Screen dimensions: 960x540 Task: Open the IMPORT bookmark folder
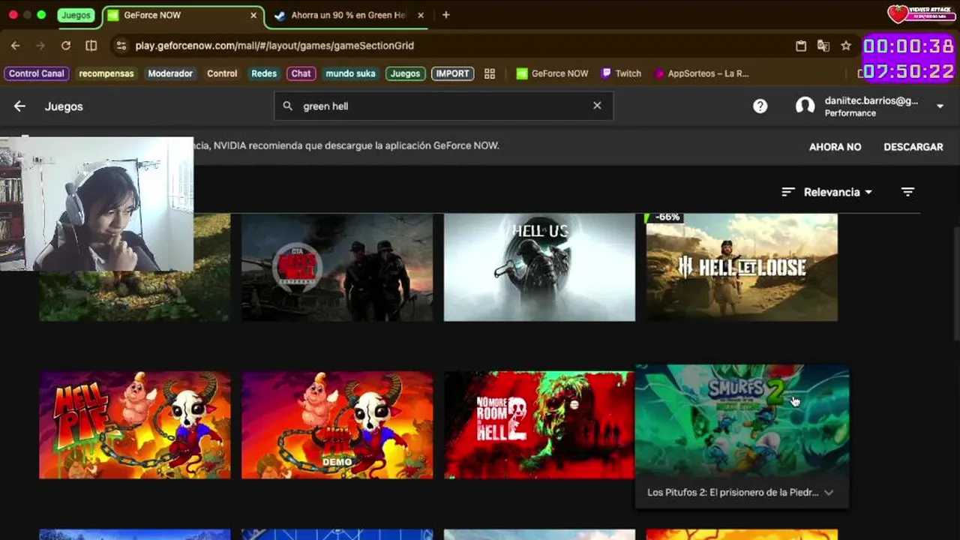452,73
